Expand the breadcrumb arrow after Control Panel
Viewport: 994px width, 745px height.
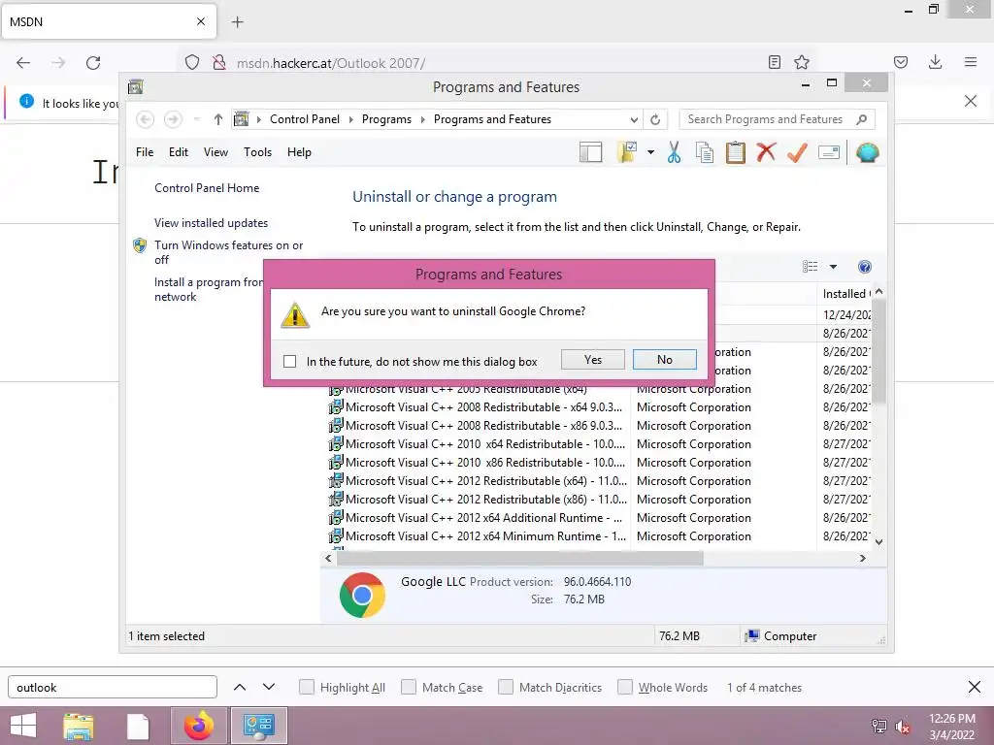click(350, 119)
